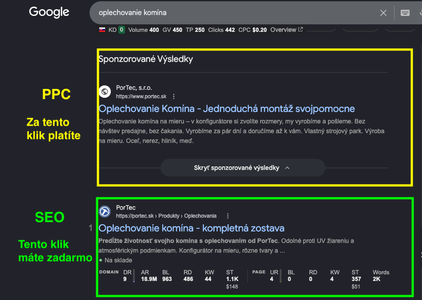
Task: Click the Slovak flag icon in SEO toolbar
Action: (x=102, y=30)
